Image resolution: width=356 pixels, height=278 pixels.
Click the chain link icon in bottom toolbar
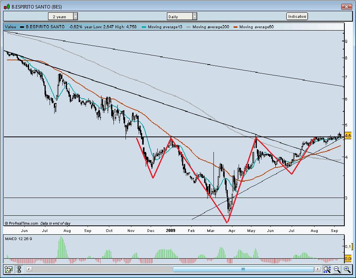pyautogui.click(x=19, y=269)
